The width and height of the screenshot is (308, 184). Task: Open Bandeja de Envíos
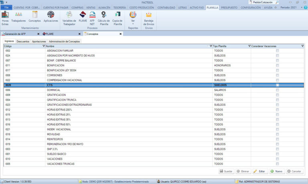[149, 18]
